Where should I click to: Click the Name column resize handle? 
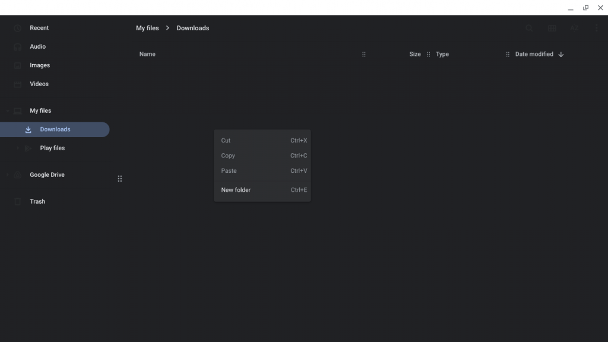coord(364,54)
